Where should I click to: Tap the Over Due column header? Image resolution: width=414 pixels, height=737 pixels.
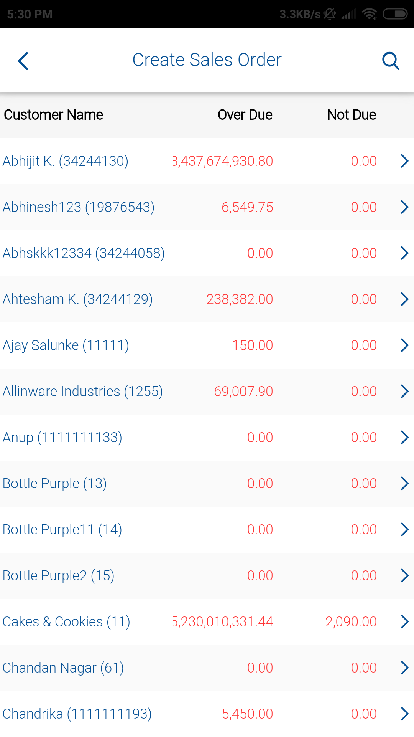click(245, 115)
